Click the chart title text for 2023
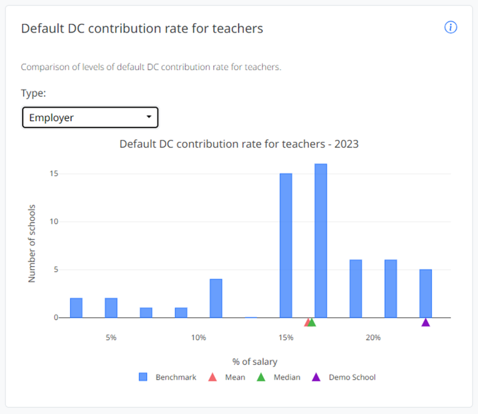The width and height of the screenshot is (478, 414). coord(239,144)
